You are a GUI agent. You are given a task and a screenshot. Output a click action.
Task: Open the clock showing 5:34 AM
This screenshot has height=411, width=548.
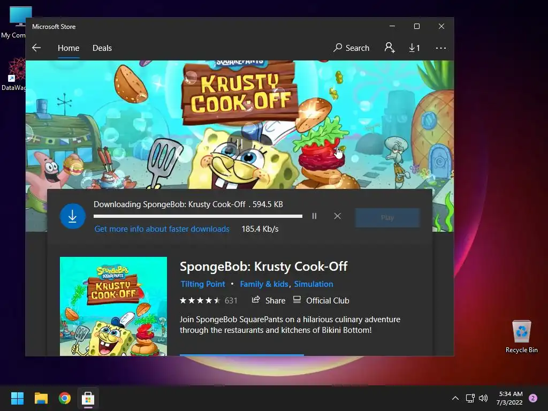509,398
